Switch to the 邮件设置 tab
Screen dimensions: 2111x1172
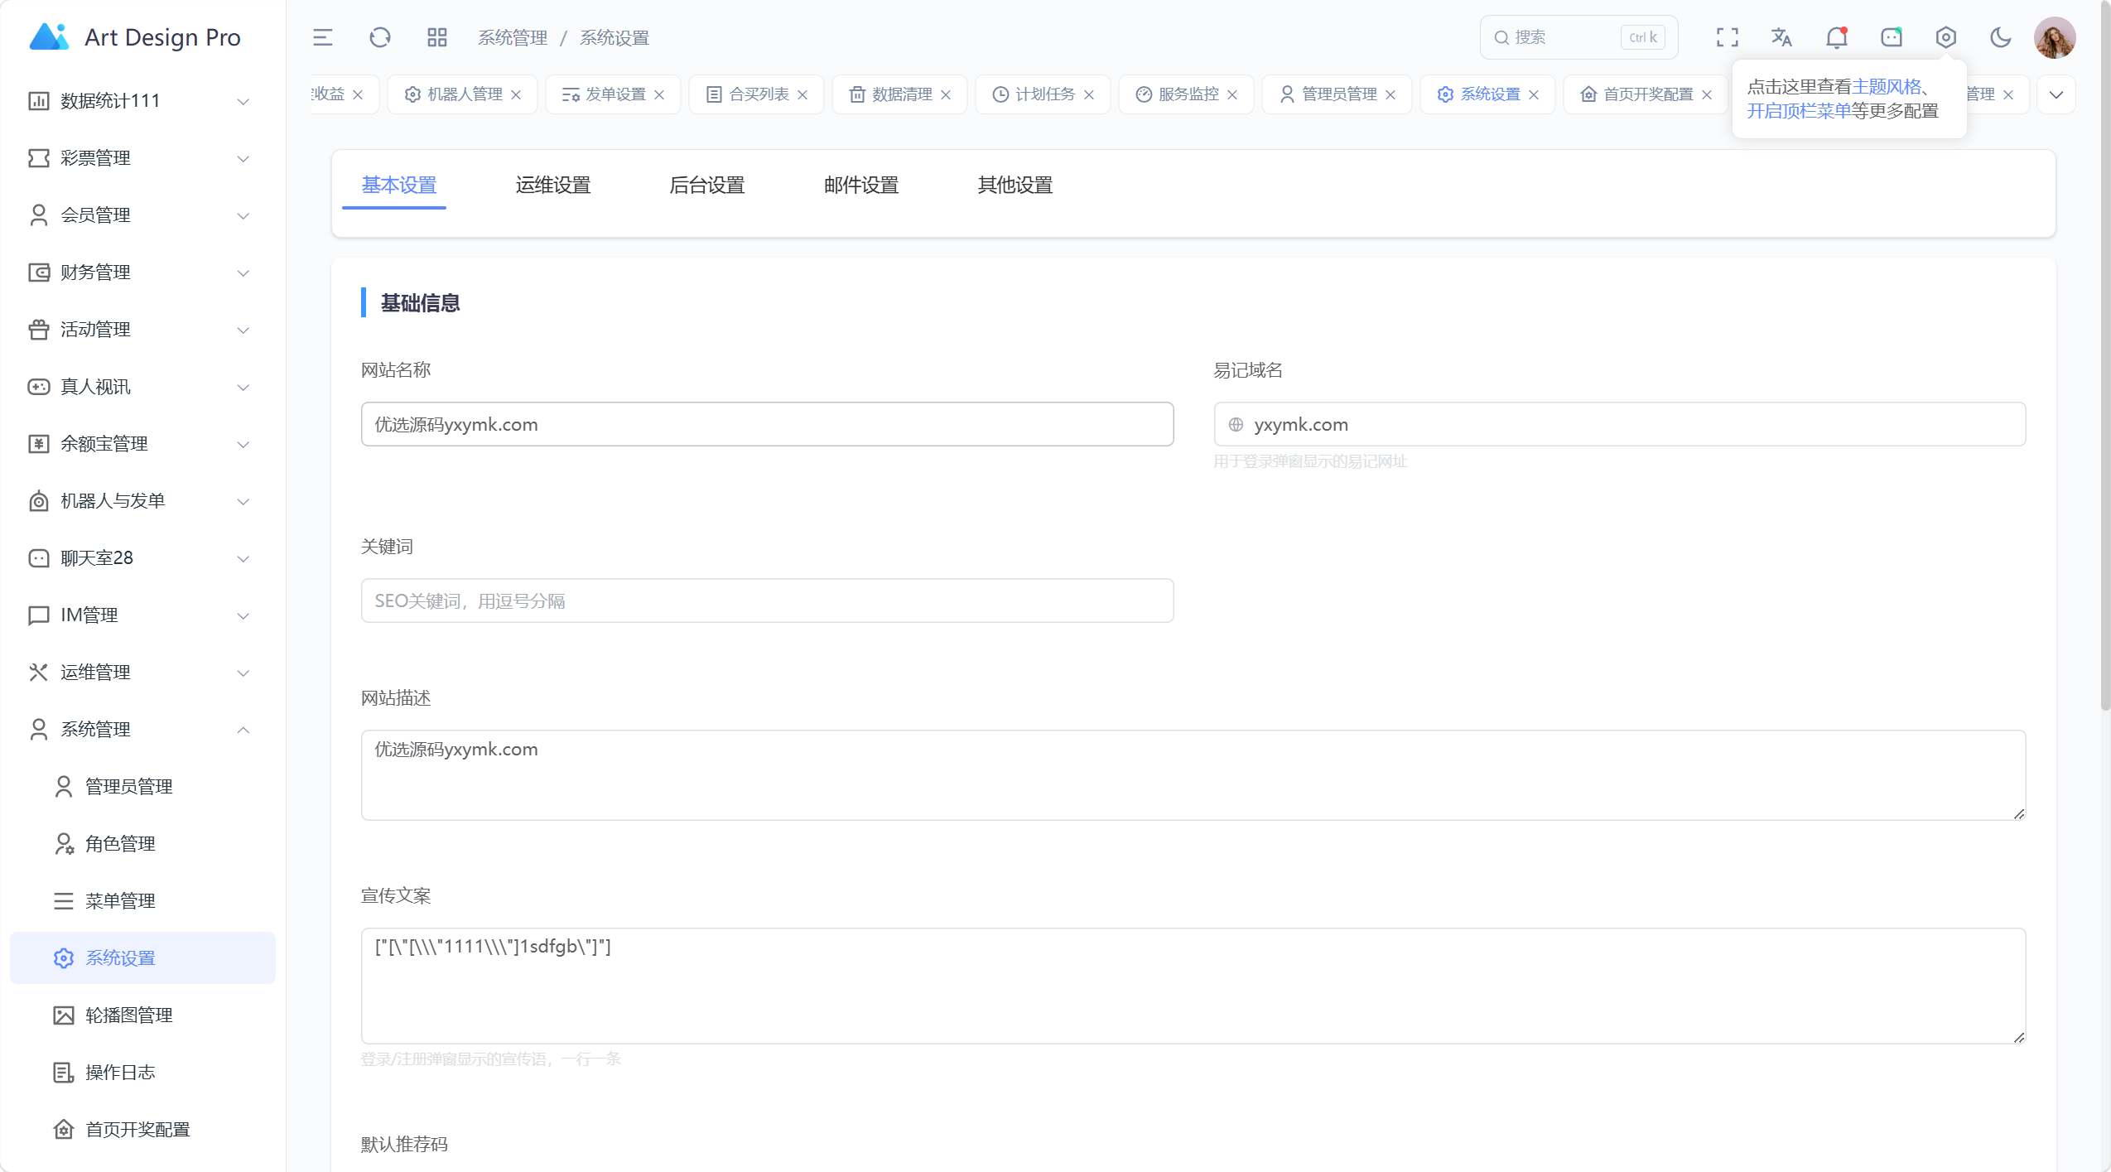click(x=861, y=186)
